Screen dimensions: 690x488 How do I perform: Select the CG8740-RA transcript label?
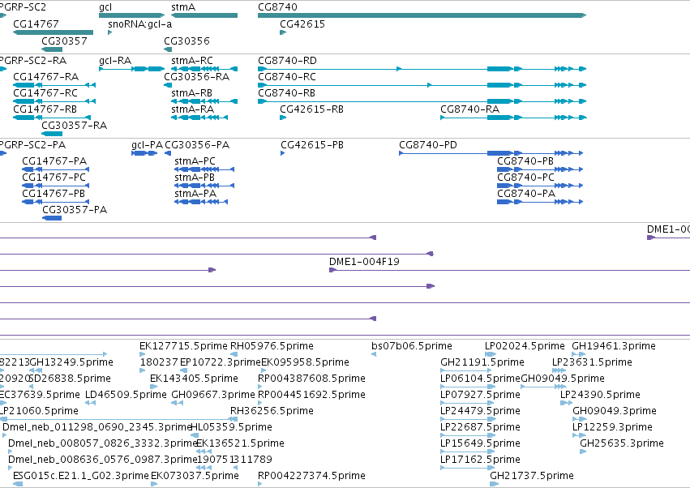(x=470, y=109)
